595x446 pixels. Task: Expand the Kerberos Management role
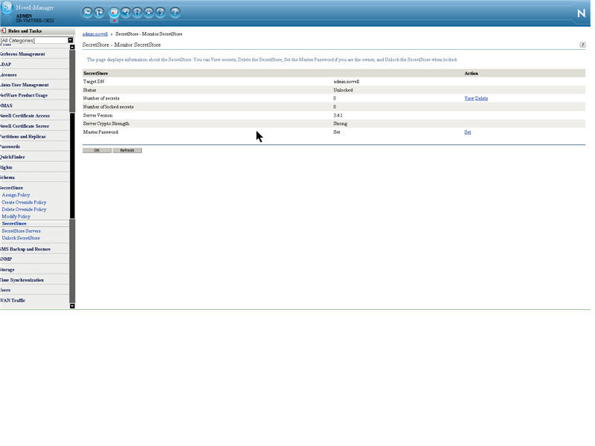(x=22, y=54)
